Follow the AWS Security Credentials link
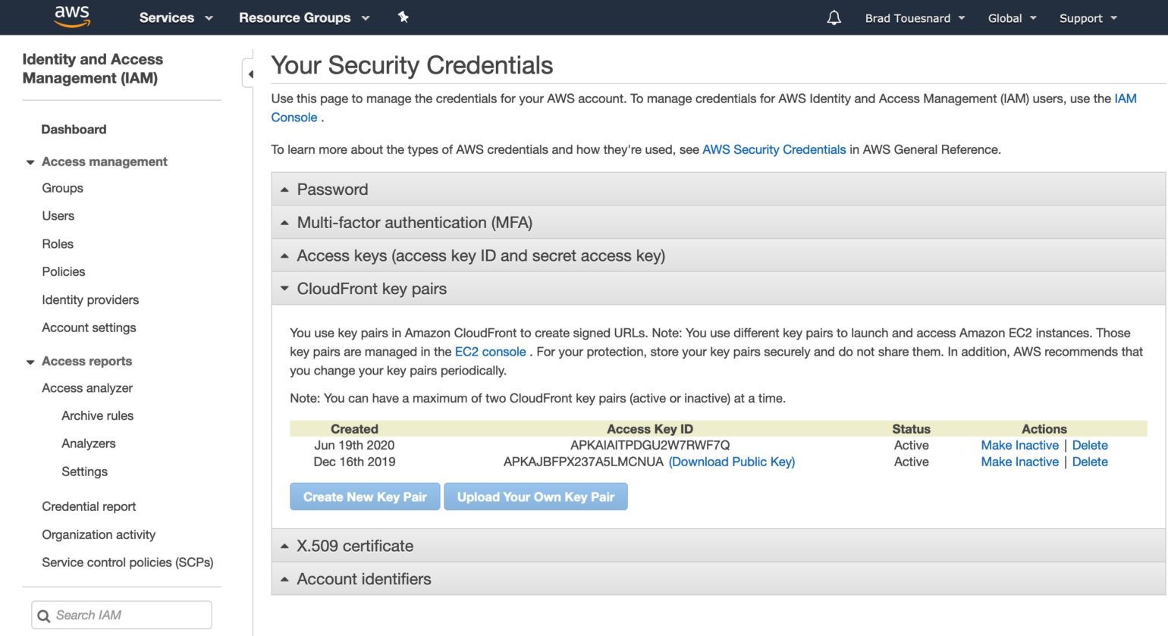Screen dimensions: 1168x636 tap(774, 149)
